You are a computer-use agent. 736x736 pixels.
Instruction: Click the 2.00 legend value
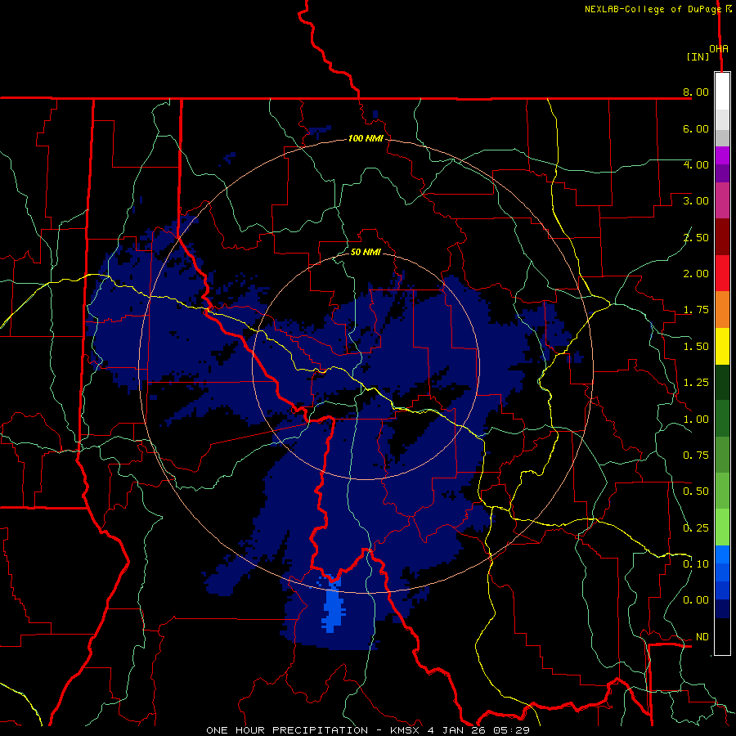coord(696,274)
